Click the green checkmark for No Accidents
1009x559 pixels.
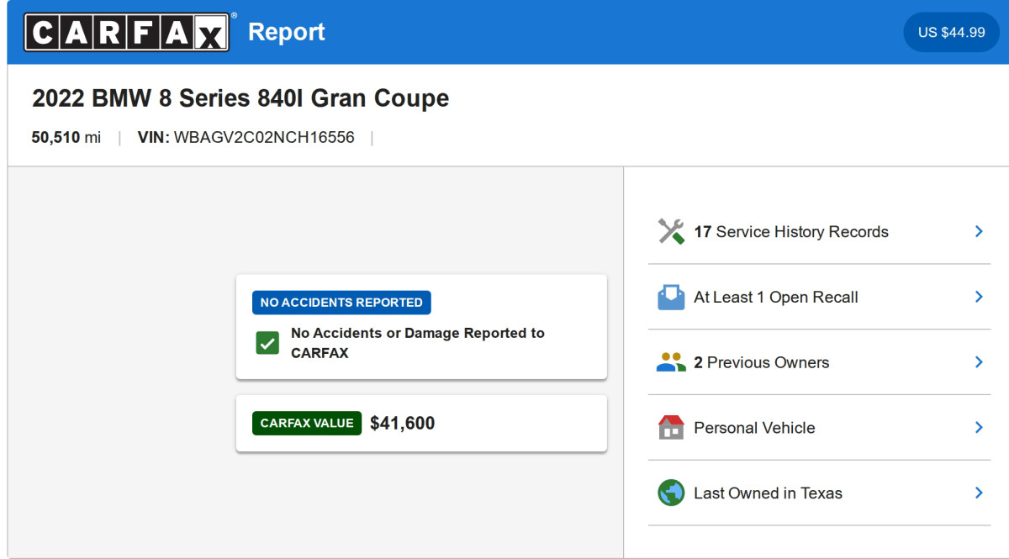tap(267, 343)
